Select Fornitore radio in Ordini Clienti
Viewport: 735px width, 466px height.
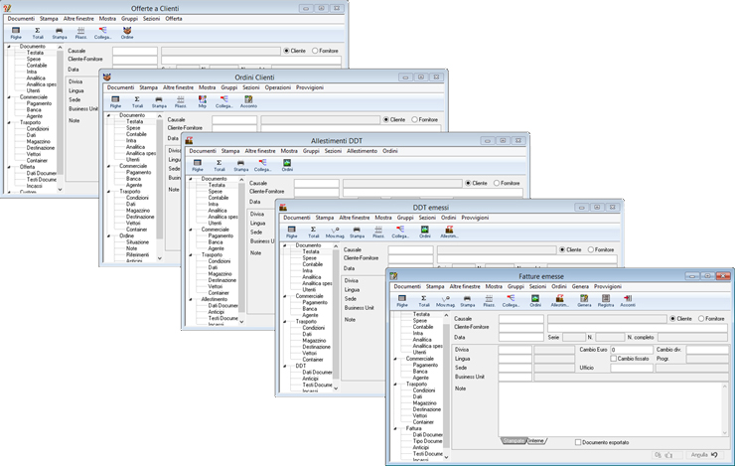tap(414, 119)
